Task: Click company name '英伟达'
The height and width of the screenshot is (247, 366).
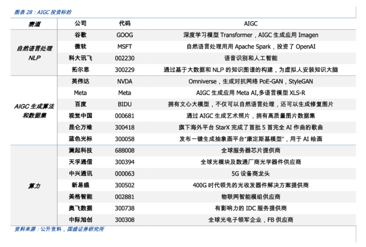Action: (80, 81)
